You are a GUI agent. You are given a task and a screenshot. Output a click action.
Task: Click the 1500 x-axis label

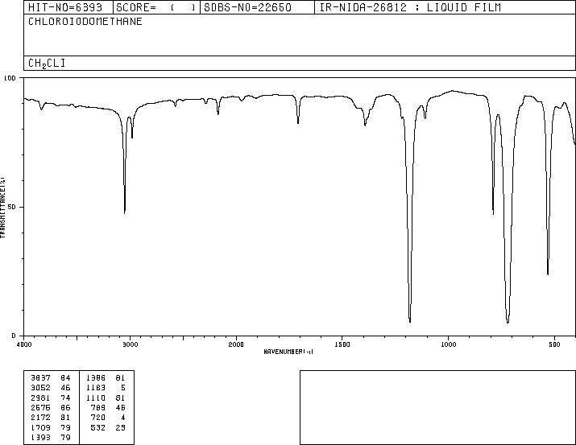(342, 344)
